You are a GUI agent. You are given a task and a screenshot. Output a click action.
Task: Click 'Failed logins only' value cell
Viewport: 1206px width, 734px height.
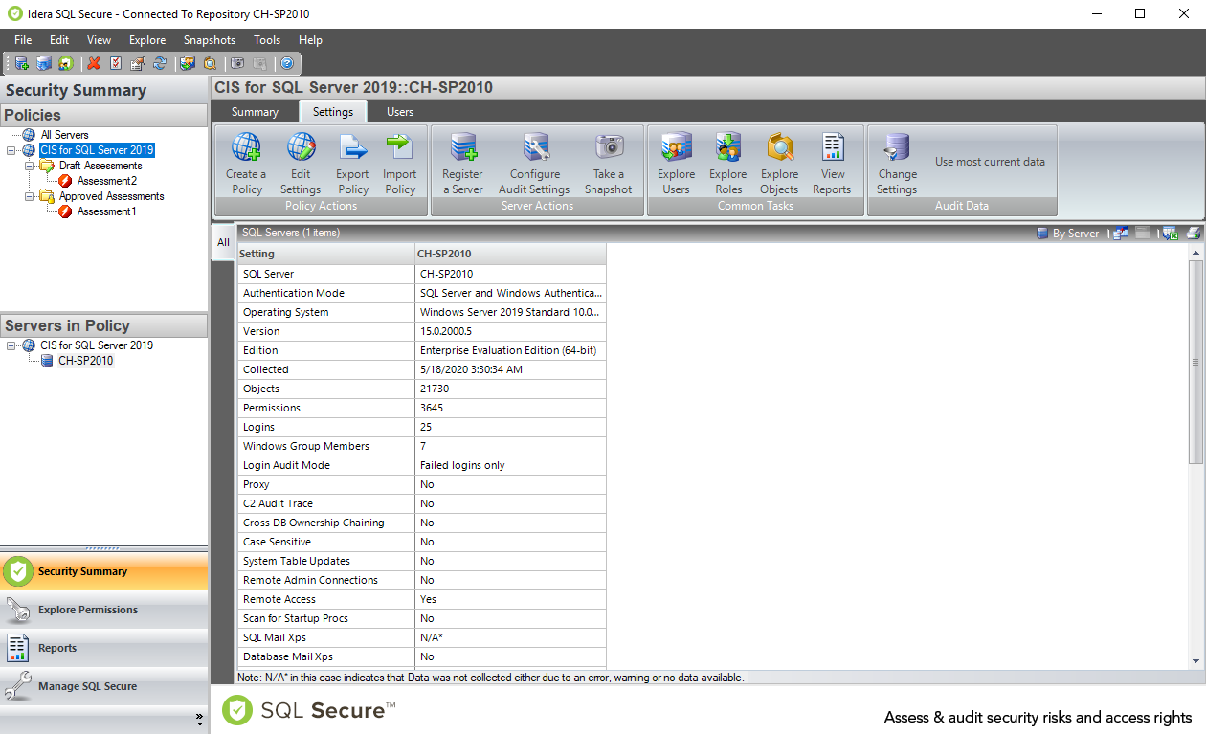click(510, 465)
